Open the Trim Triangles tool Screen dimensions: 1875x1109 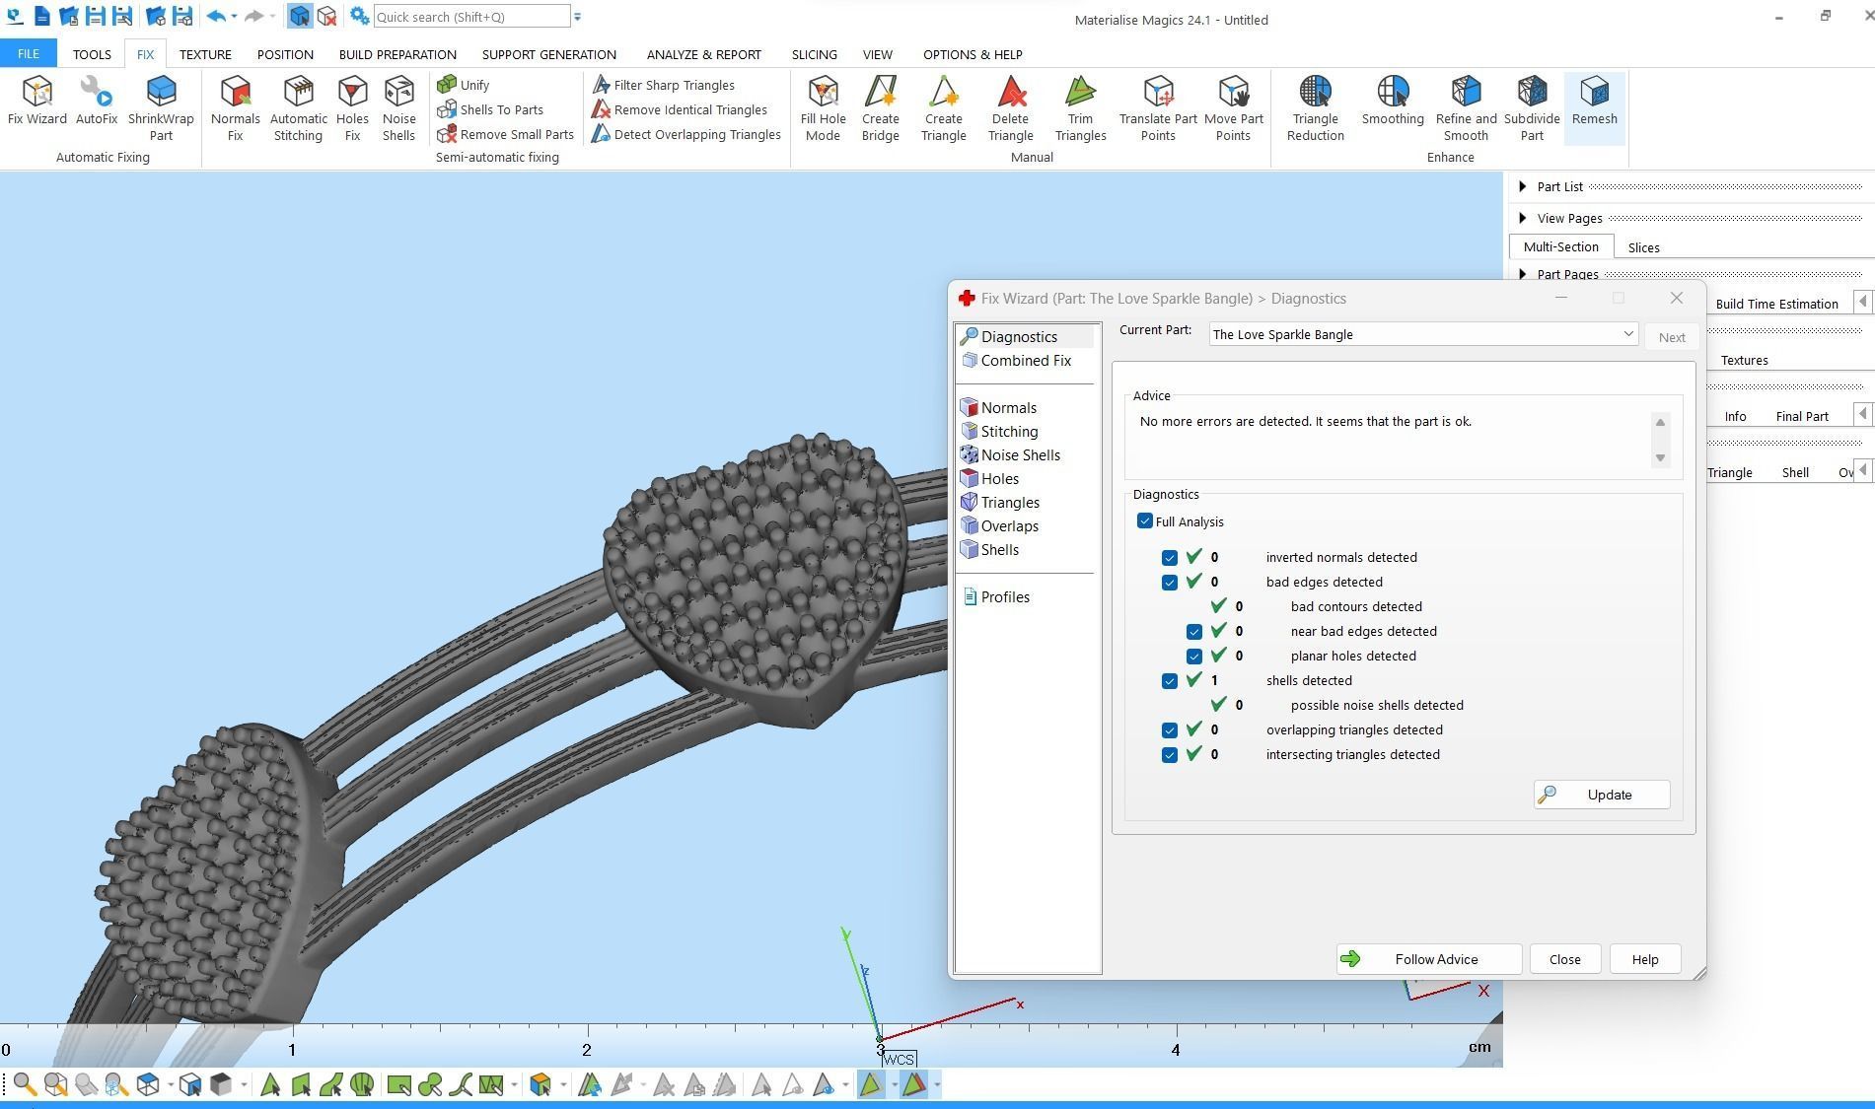pos(1080,108)
